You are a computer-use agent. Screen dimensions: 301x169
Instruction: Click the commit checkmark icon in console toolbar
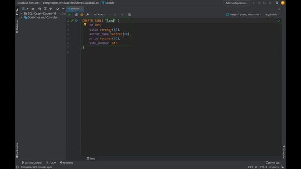tap(110, 15)
